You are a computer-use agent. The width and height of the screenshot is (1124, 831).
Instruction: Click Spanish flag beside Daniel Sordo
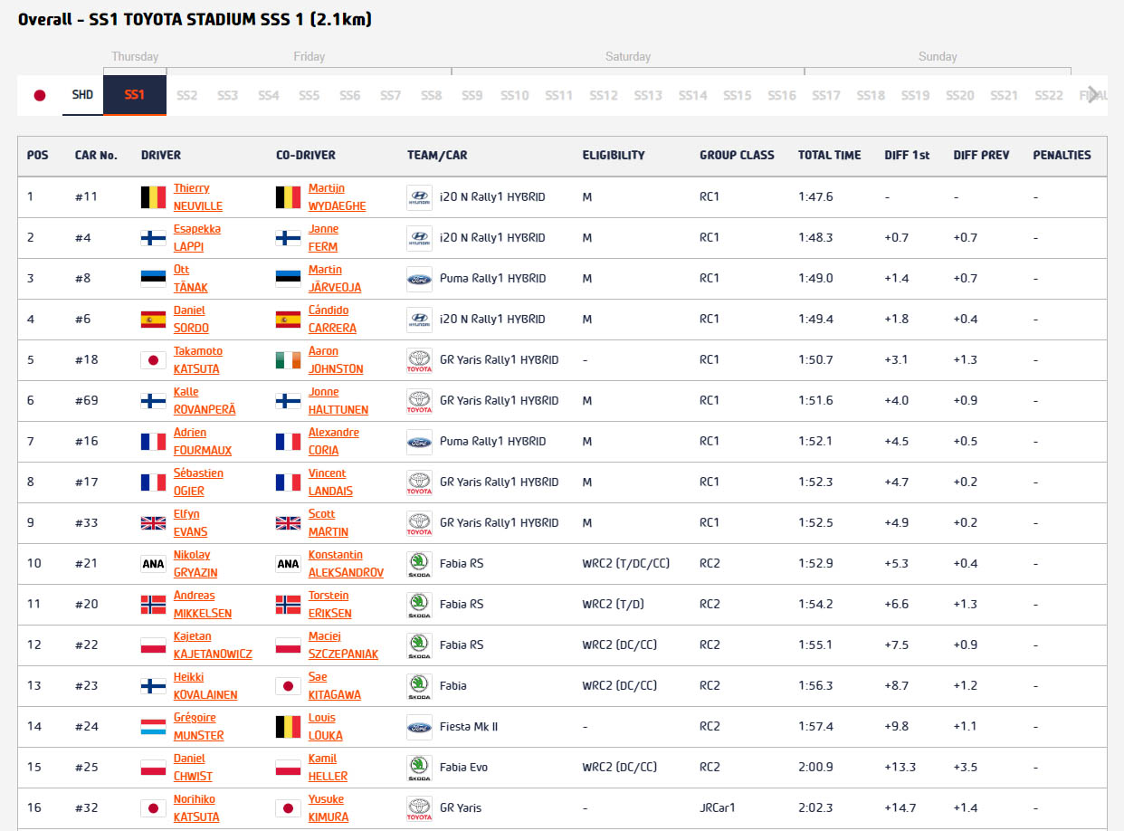153,320
